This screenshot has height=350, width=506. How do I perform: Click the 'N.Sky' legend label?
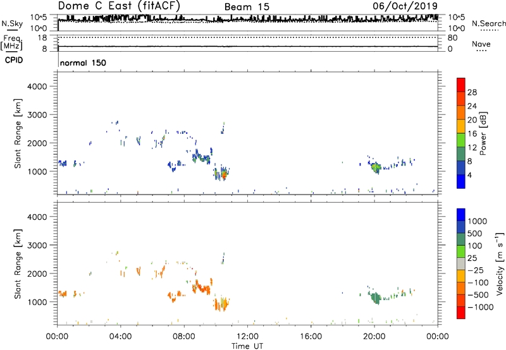tap(12, 23)
